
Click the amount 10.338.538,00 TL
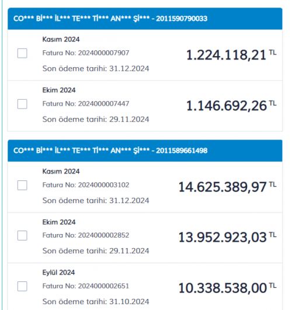coord(227,288)
